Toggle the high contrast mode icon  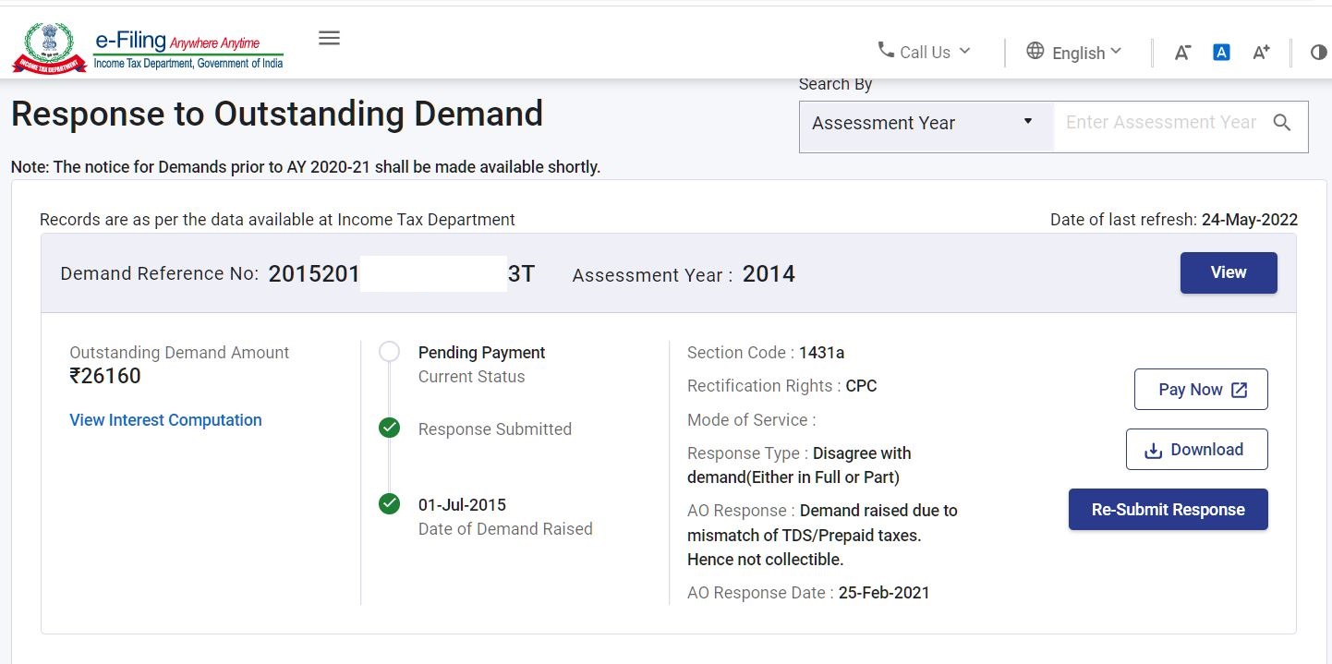1318,53
